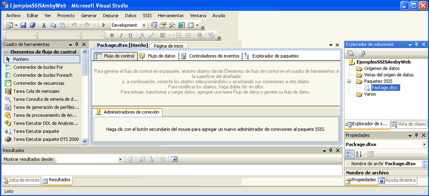Viewport: 429px width, 196px height.
Task: Open the Package.dtsx object dropdown in Propiedades
Action: pyautogui.click(x=424, y=144)
